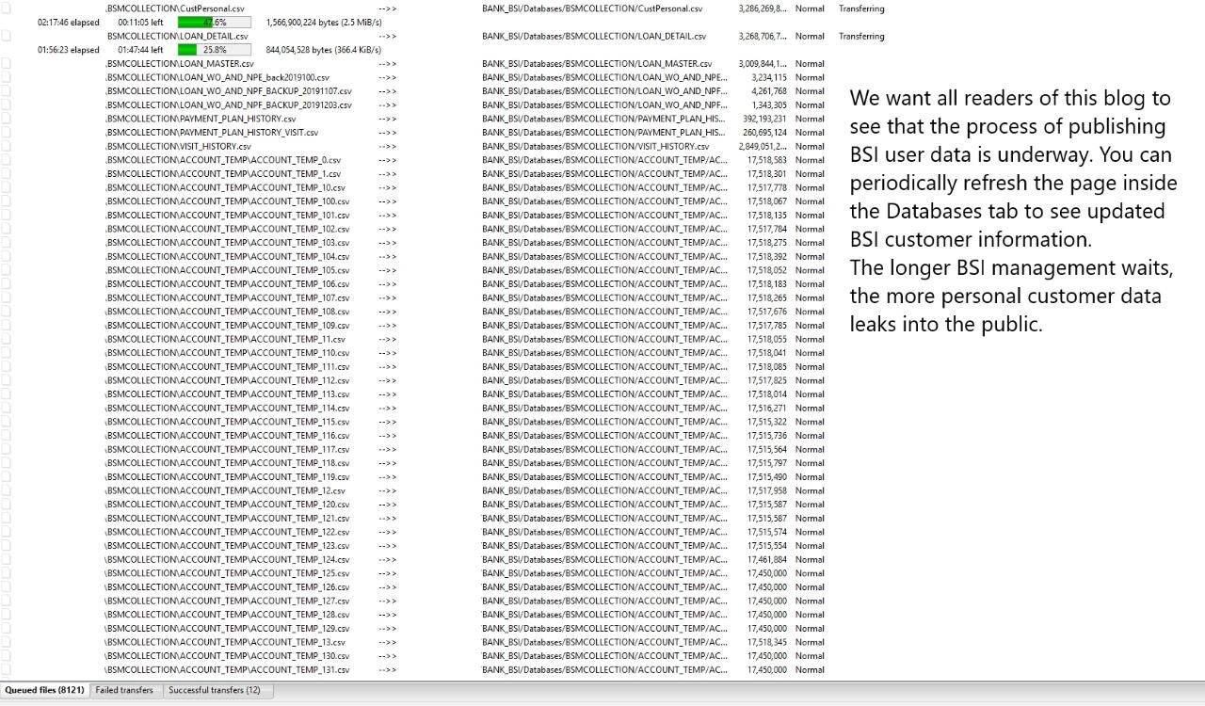Viewport: 1205px width, 706px height.
Task: Select local file VISIT_HISTORY.csv
Action: click(178, 146)
